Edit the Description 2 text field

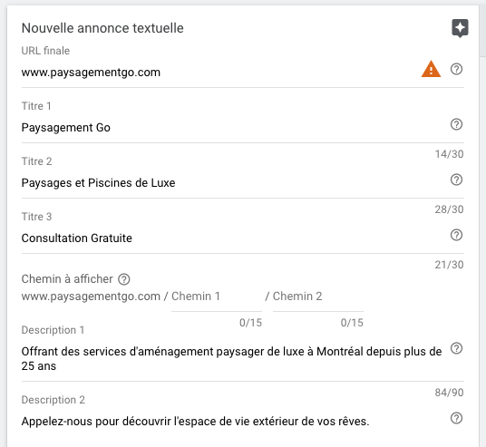[232, 422]
